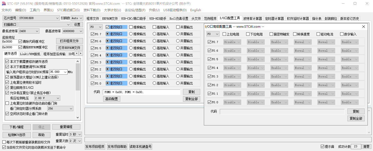Image resolution: width=373 pixels, height=151 pixels.
Task: Click the 高级配置 button
Action: pos(111,99)
